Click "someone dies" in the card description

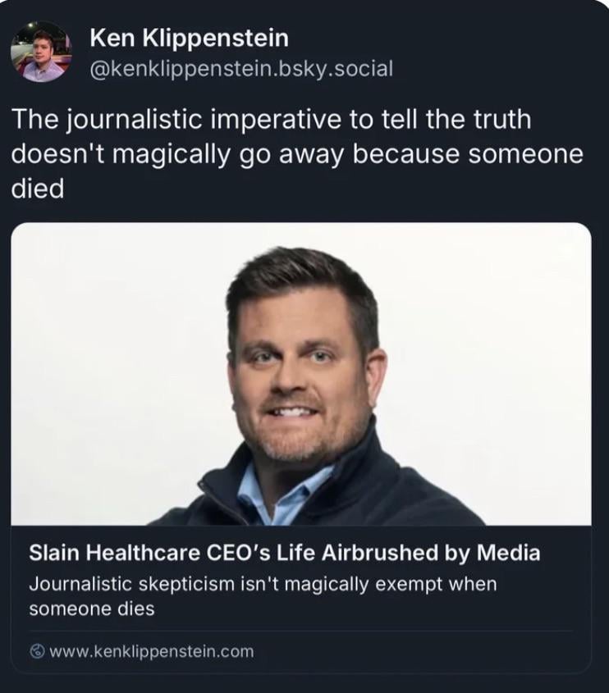(x=91, y=609)
